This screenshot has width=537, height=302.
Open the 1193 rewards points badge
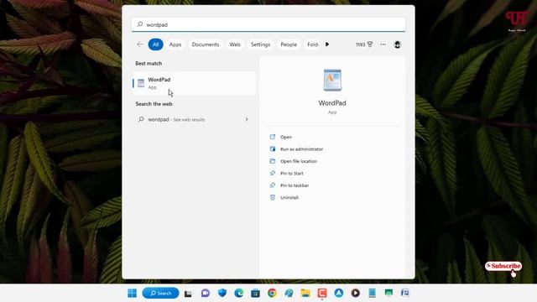point(364,44)
